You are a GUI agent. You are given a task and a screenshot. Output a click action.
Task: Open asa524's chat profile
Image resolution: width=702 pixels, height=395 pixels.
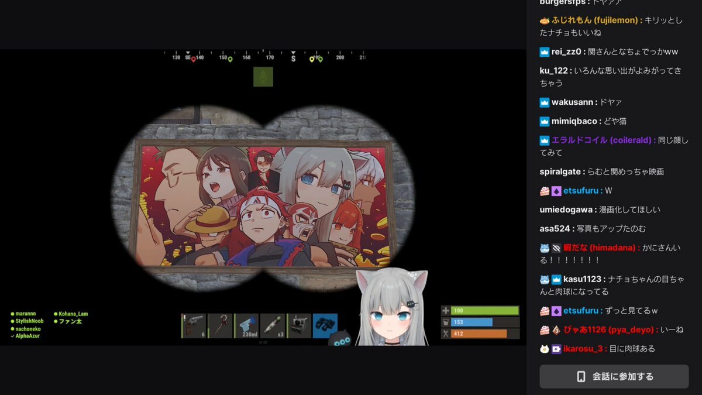tap(555, 229)
